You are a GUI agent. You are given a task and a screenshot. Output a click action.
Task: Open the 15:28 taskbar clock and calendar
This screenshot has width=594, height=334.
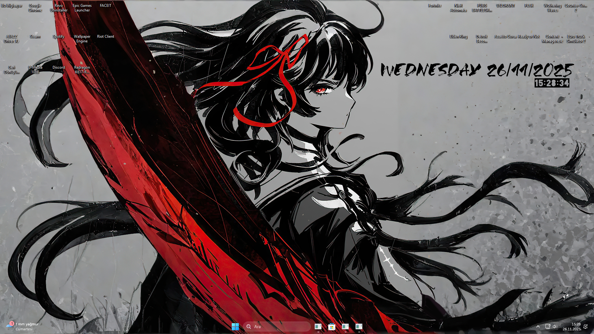pos(572,327)
